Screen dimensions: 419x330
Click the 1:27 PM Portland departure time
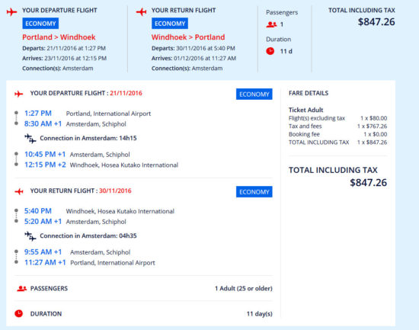pos(38,114)
